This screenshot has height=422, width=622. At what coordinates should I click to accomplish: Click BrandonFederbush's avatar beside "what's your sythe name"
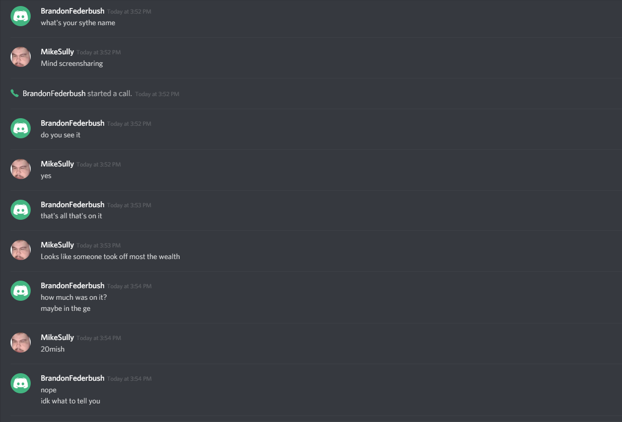point(21,16)
